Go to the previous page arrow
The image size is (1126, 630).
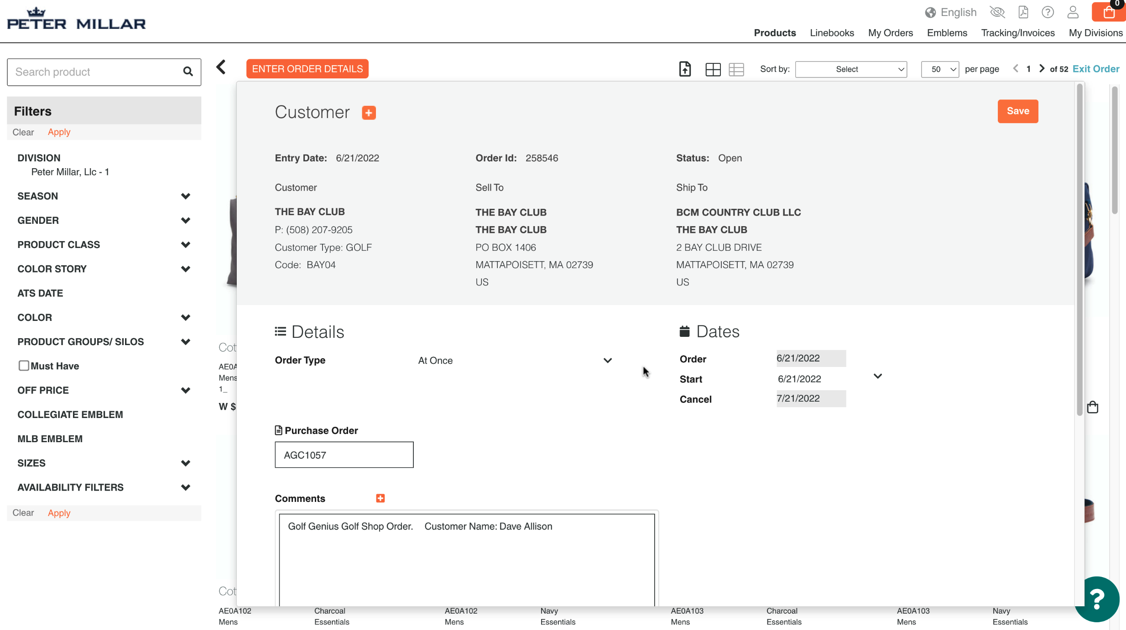point(1016,69)
